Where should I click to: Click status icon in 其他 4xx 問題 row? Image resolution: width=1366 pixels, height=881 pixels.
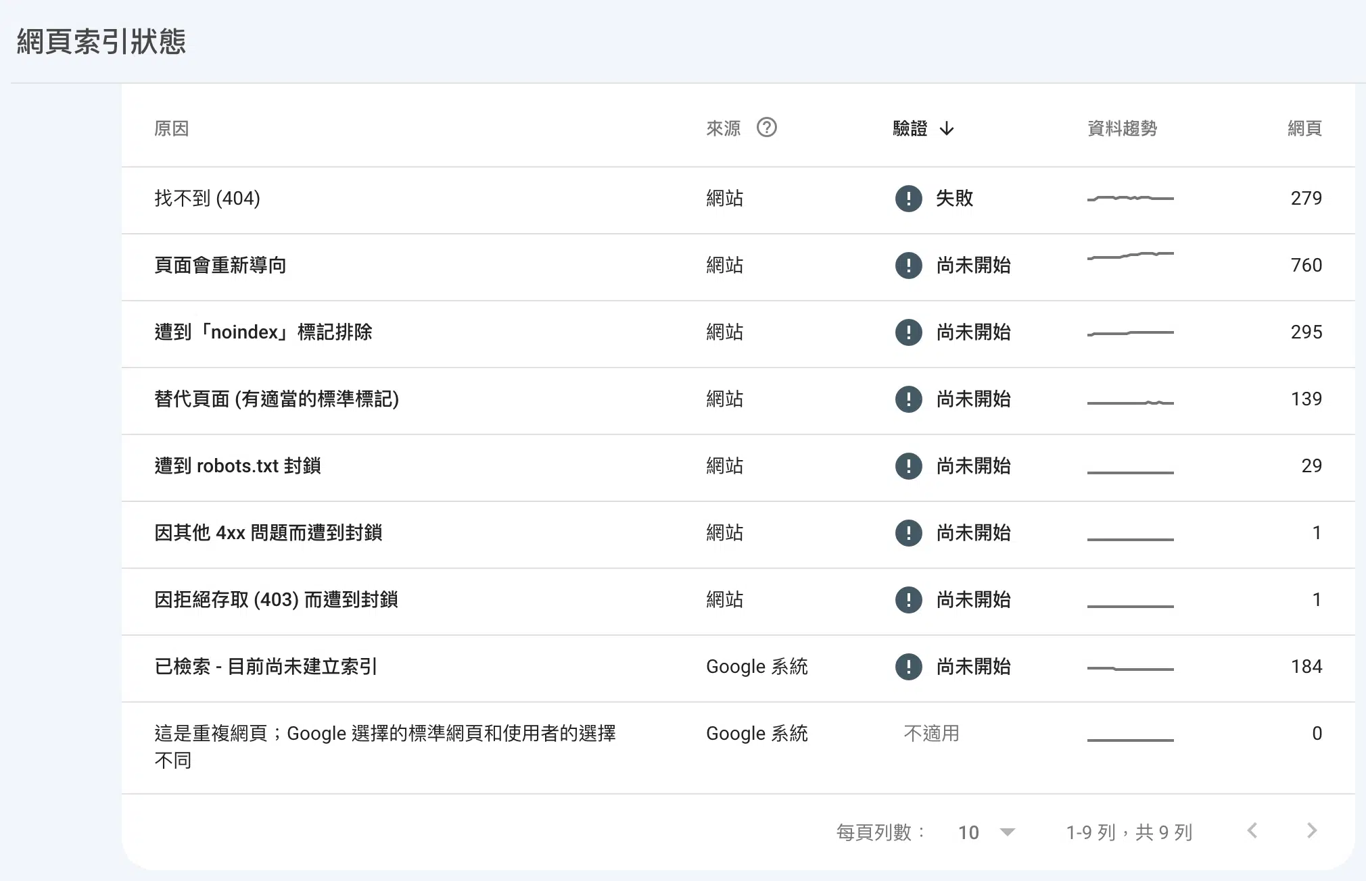coord(908,533)
